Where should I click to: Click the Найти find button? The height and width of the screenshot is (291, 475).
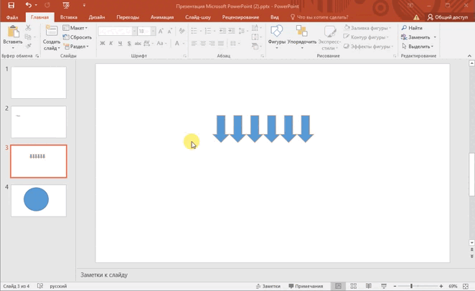412,28
